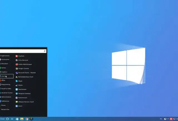Launch TeamViewer

(21, 89)
